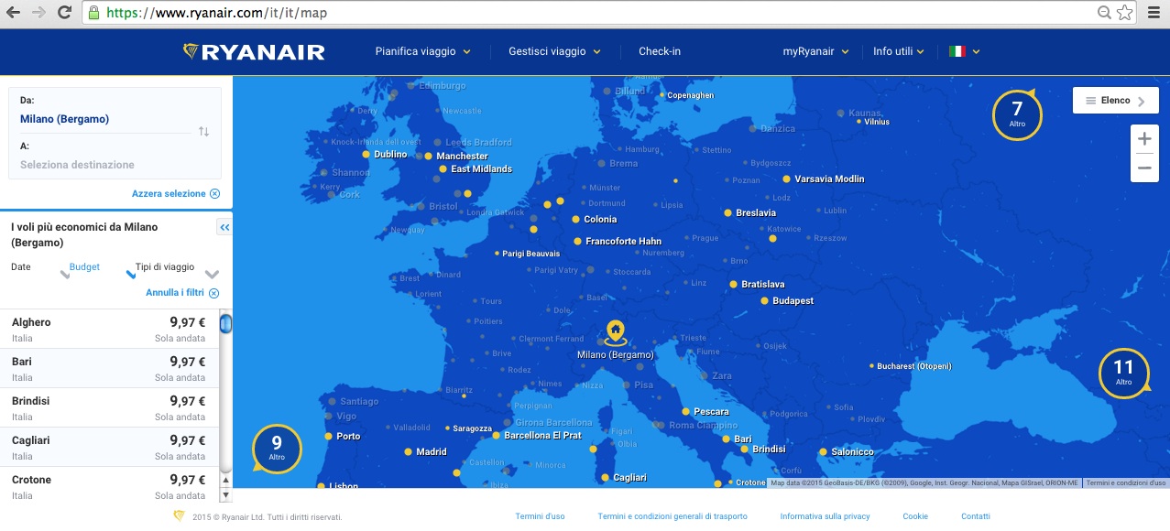The width and height of the screenshot is (1170, 531).
Task: Click the browser address bar URL
Action: coord(216,13)
